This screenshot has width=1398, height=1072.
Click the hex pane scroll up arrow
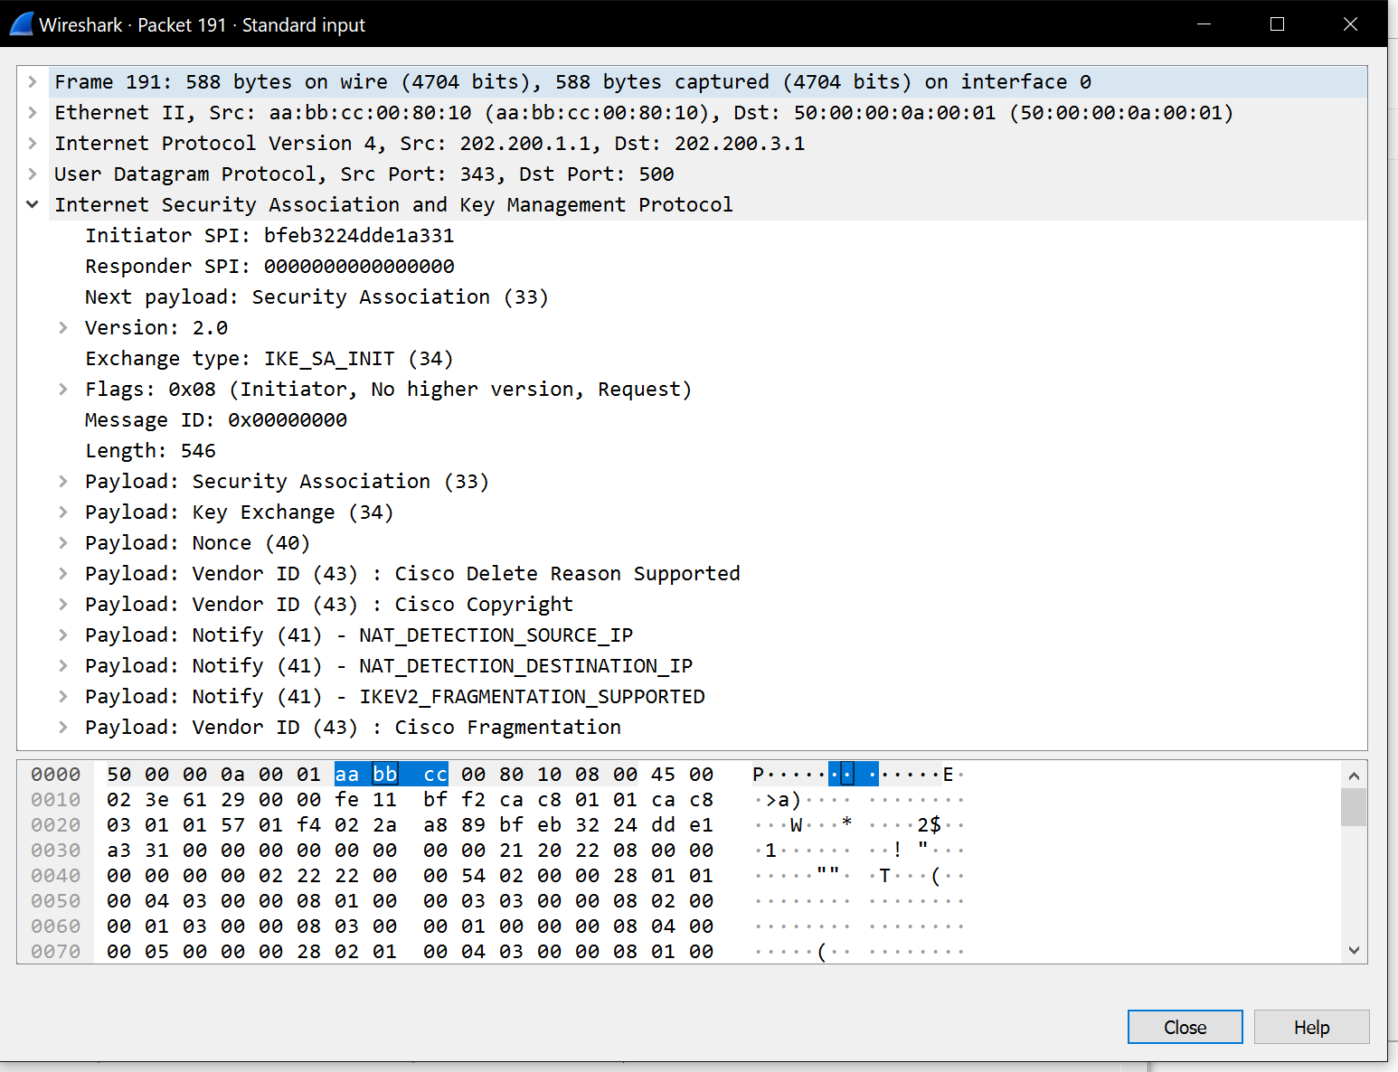[1354, 776]
